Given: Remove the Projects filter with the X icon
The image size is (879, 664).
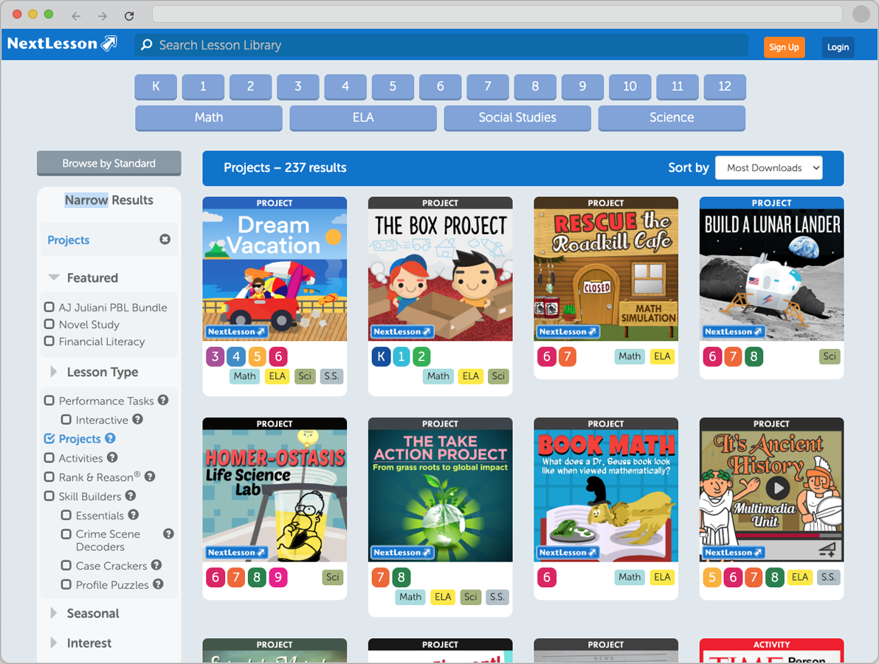Looking at the screenshot, I should 165,240.
